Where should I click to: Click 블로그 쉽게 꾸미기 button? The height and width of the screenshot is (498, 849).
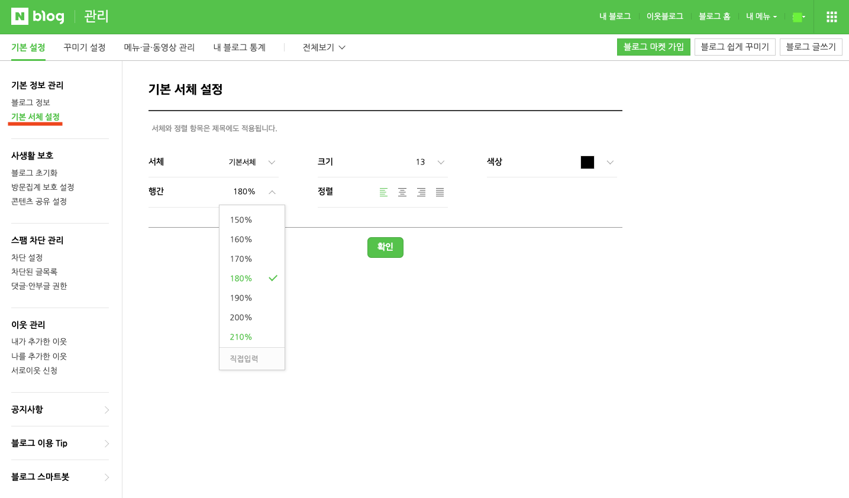(x=735, y=47)
